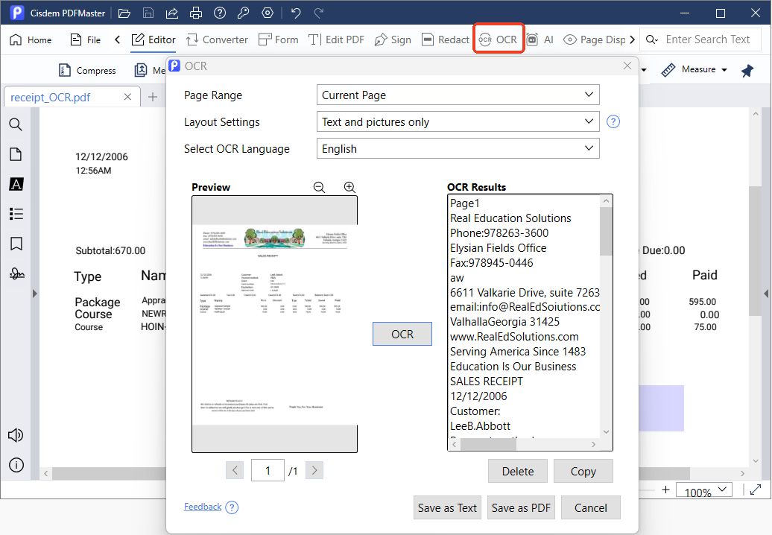Open the read aloud speaker icon
The height and width of the screenshot is (535, 772).
(16, 435)
